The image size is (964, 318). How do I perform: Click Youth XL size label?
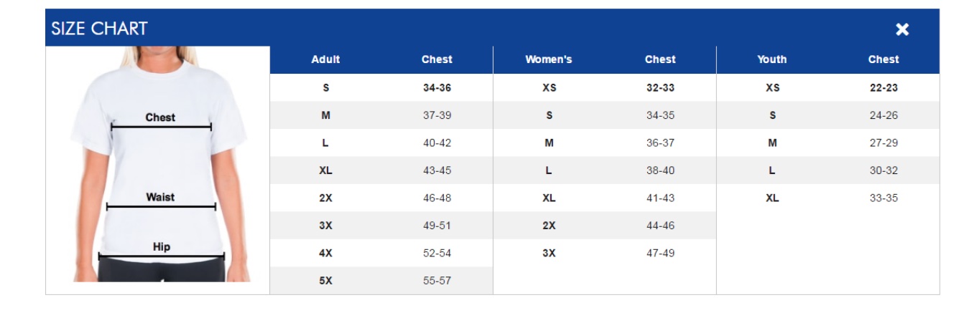click(x=772, y=198)
